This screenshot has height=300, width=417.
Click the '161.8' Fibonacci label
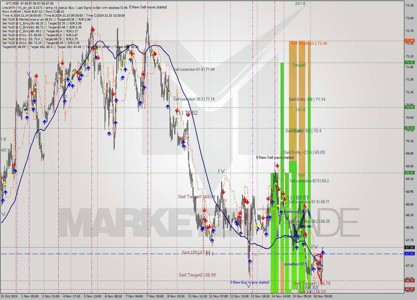[x=300, y=110]
